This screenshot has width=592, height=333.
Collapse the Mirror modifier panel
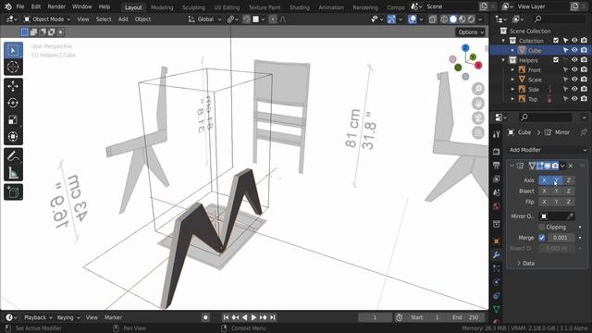coord(512,166)
